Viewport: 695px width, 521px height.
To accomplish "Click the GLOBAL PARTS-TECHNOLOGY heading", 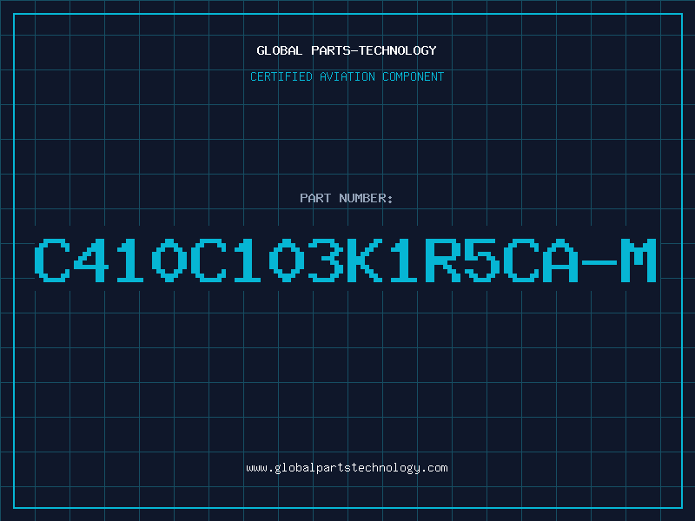I will tap(347, 50).
